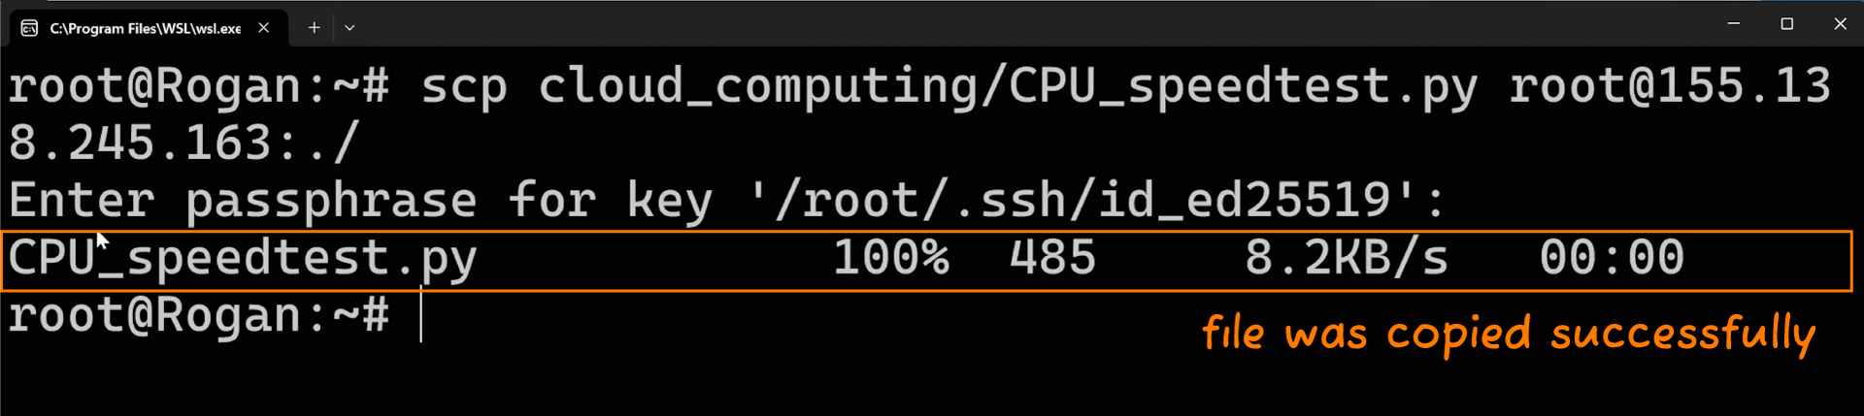The height and width of the screenshot is (416, 1864).
Task: Expand the new tab profile dropdown chevron
Action: (349, 28)
